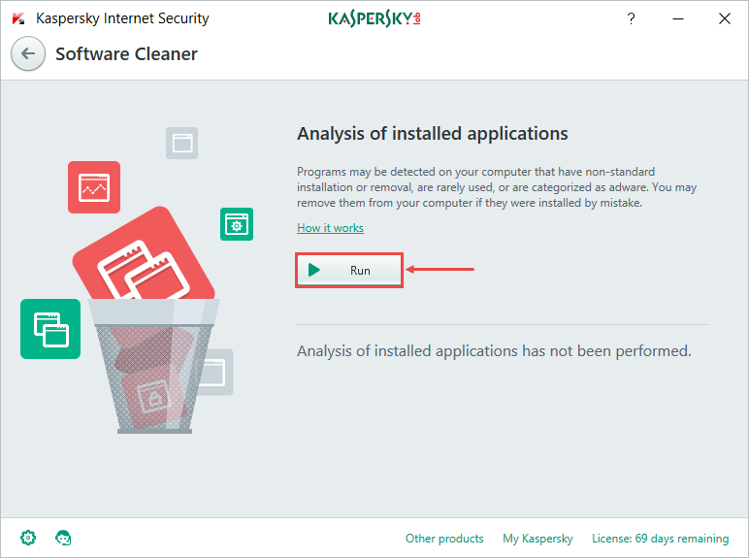Minimize the Kaspersky window
Screen dimensions: 749x558
[678, 18]
